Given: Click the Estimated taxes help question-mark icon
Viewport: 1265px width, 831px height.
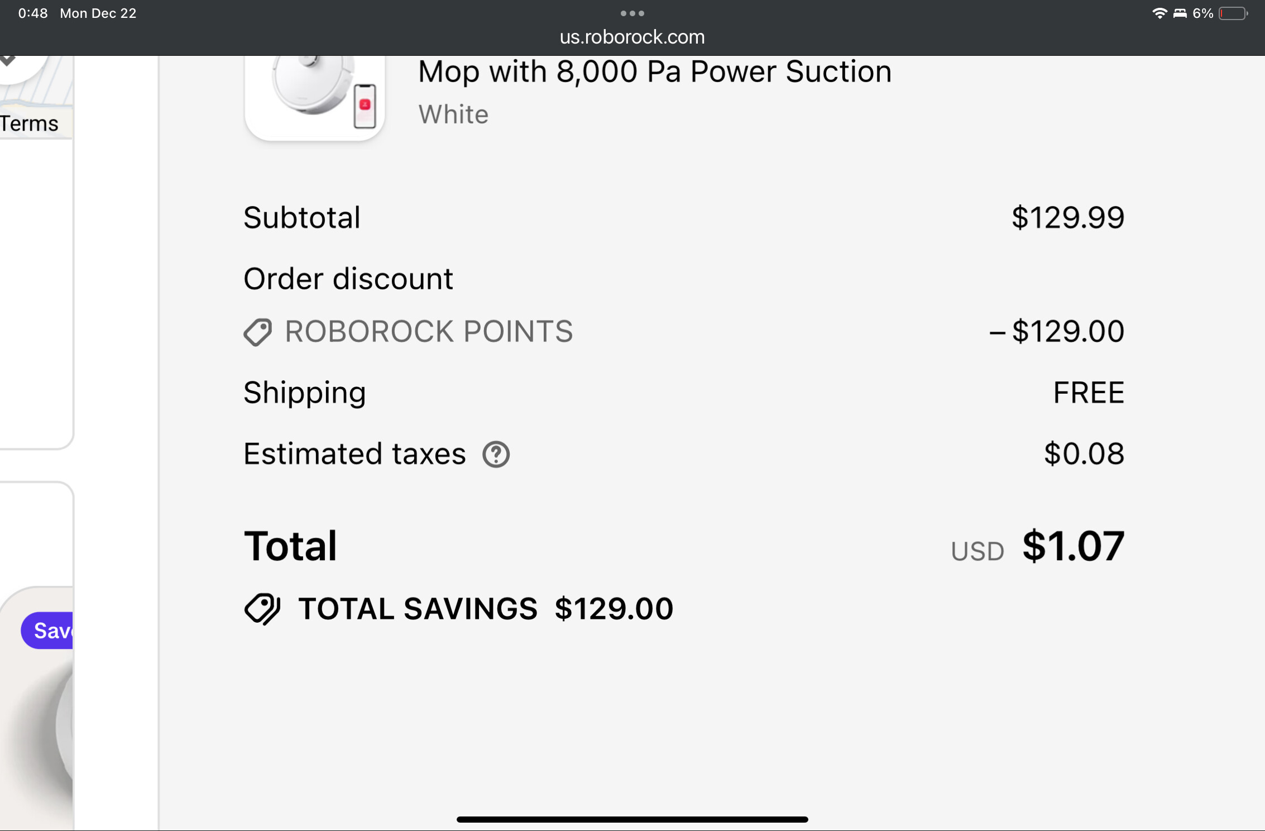Looking at the screenshot, I should pyautogui.click(x=496, y=454).
